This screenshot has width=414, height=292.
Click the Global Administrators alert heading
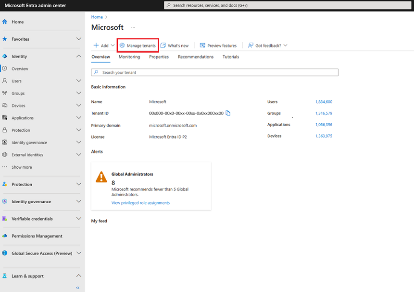tap(132, 175)
